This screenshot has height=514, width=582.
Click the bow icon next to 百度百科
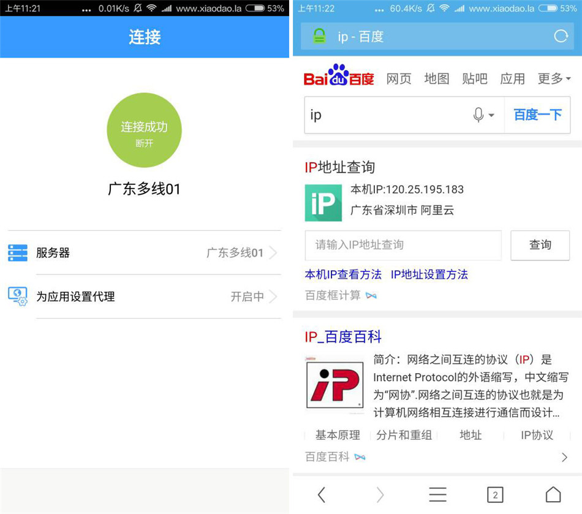tap(360, 457)
